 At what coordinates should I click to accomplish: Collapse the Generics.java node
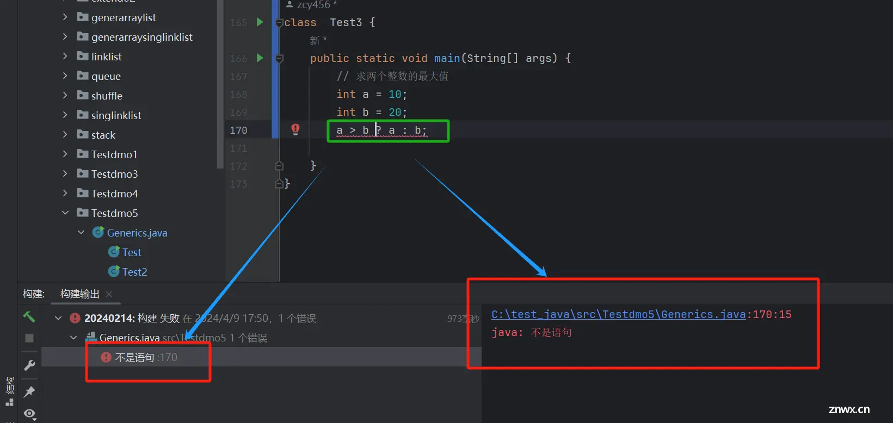coord(81,233)
